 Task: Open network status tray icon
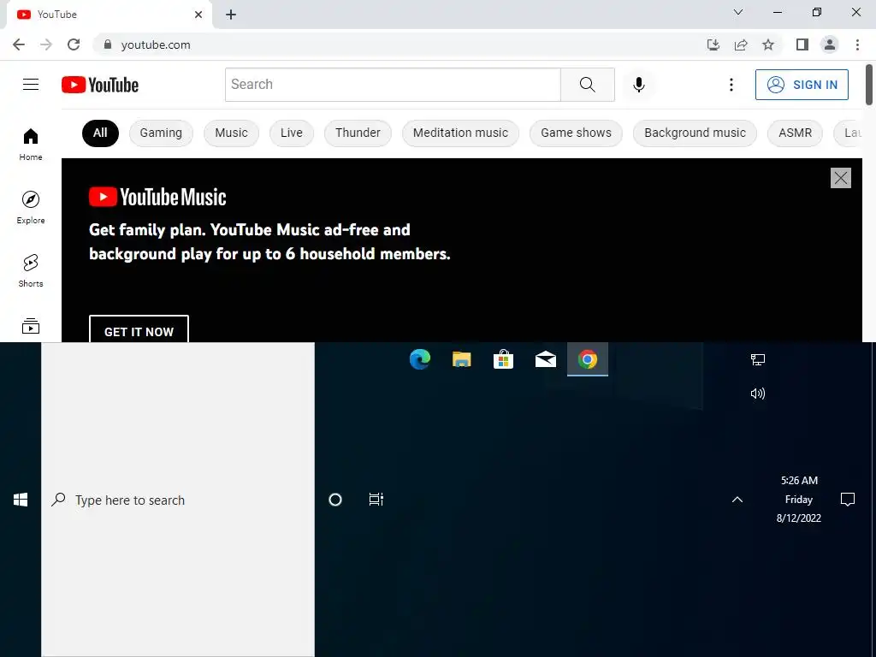(x=758, y=359)
